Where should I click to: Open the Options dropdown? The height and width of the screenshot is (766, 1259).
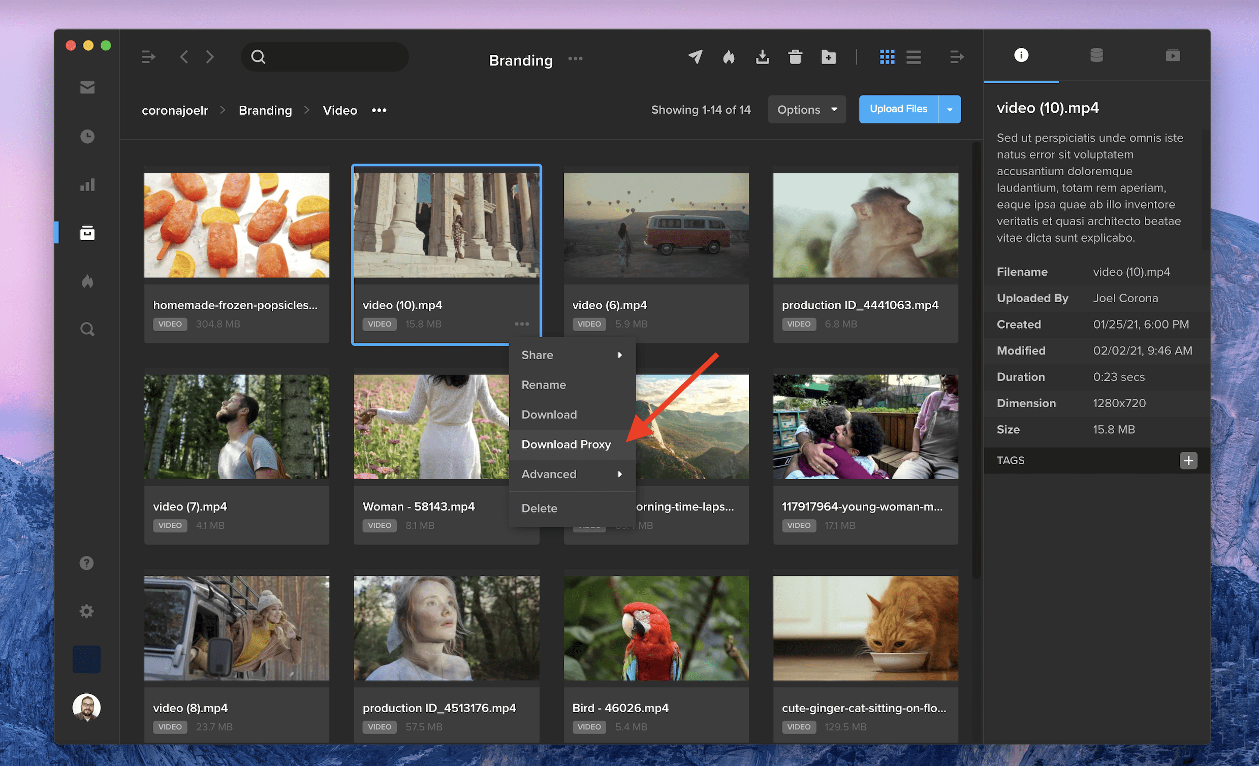807,109
